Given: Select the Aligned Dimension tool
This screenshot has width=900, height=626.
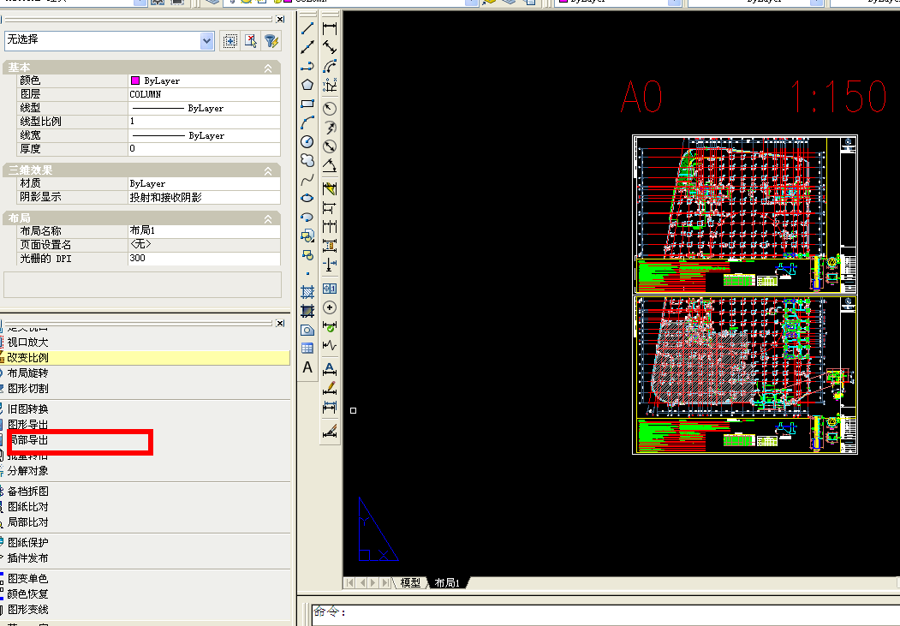Looking at the screenshot, I should [x=330, y=47].
